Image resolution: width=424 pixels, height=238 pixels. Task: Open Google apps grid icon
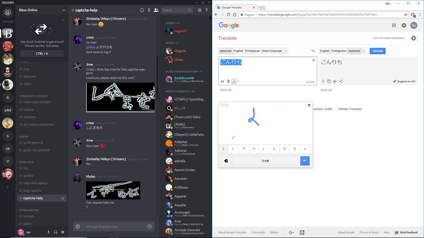(394, 25)
